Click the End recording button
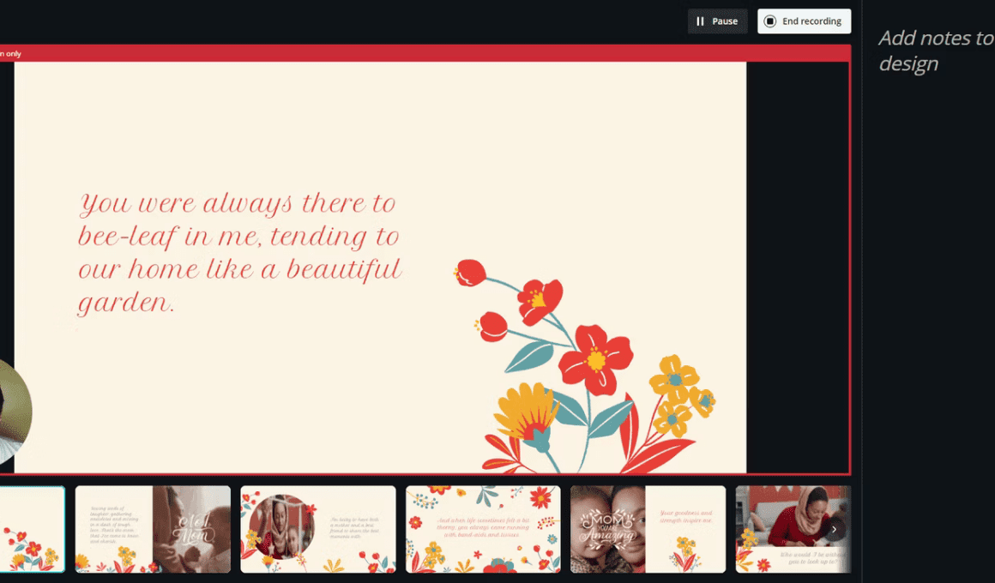Image resolution: width=995 pixels, height=583 pixels. point(804,21)
